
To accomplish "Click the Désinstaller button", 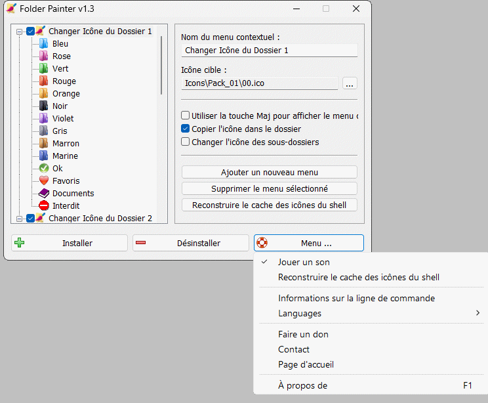I will coord(191,243).
